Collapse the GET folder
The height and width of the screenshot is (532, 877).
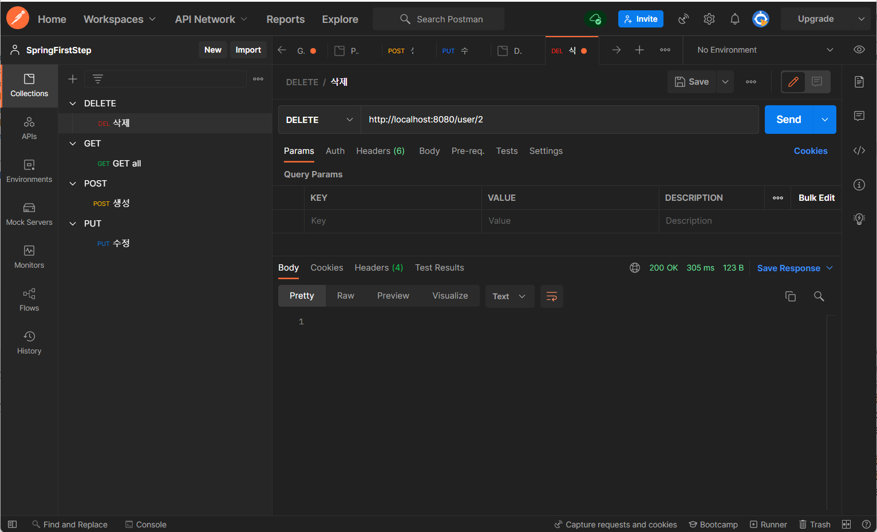click(73, 144)
